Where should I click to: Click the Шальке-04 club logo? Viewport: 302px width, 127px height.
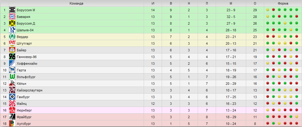tap(12, 30)
